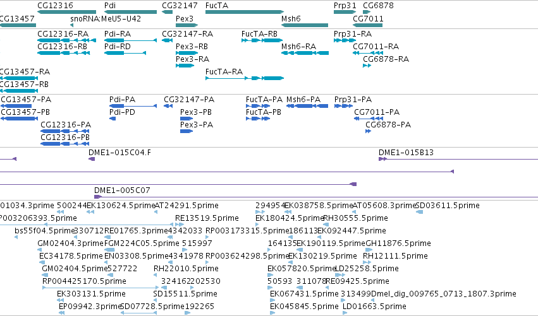Select the CG6878-PA protein label

pyautogui.click(x=388, y=125)
